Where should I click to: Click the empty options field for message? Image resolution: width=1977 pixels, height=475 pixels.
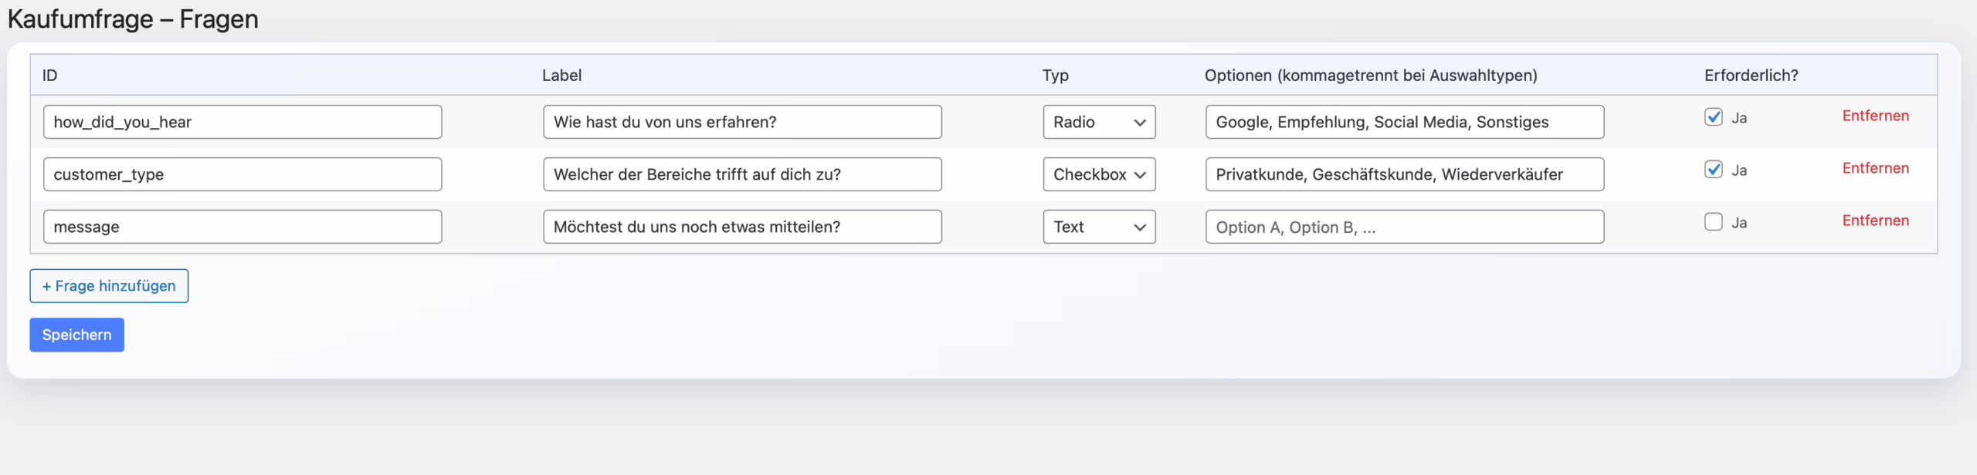(x=1404, y=227)
